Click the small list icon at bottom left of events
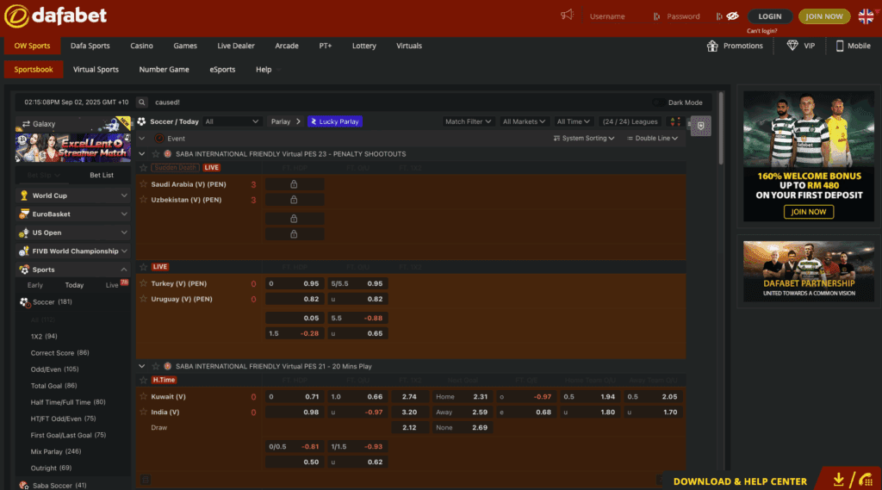The height and width of the screenshot is (490, 882). [146, 480]
